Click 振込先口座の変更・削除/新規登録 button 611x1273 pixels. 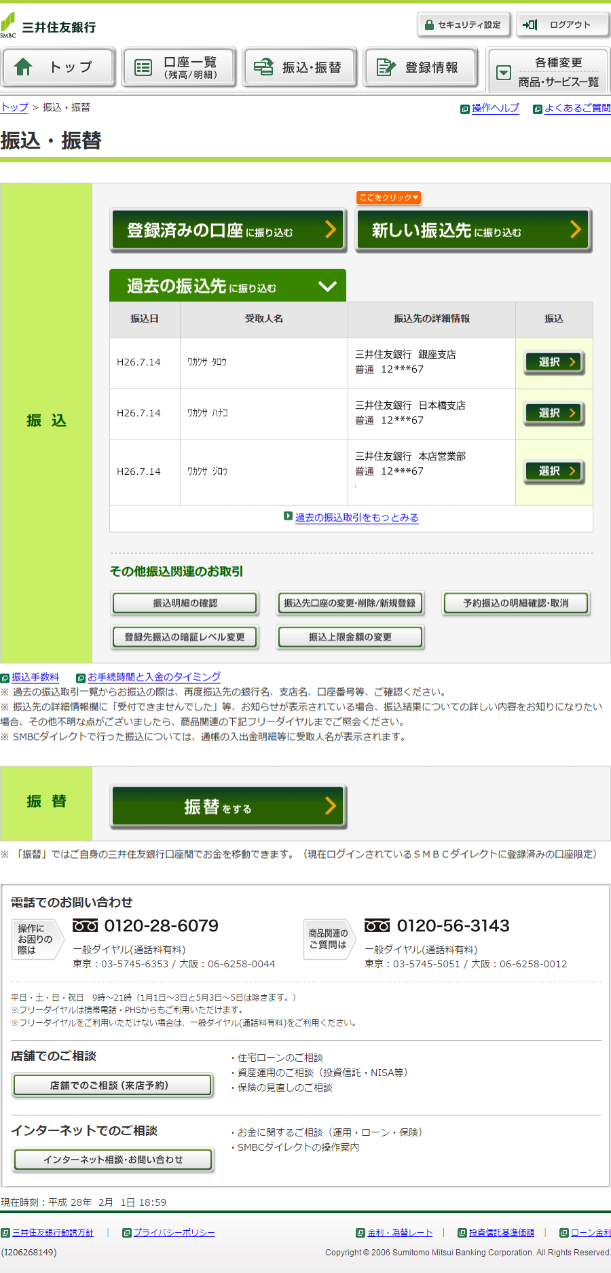click(x=350, y=603)
